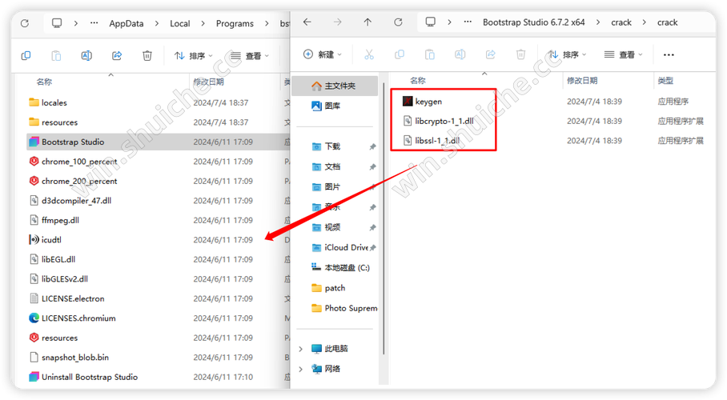Open 新建 new item dropdown
The image size is (727, 400).
323,54
